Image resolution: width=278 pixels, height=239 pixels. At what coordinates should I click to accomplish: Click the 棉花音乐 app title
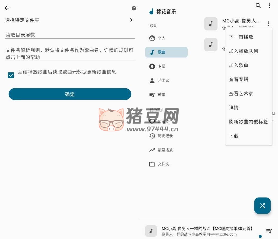point(166,12)
